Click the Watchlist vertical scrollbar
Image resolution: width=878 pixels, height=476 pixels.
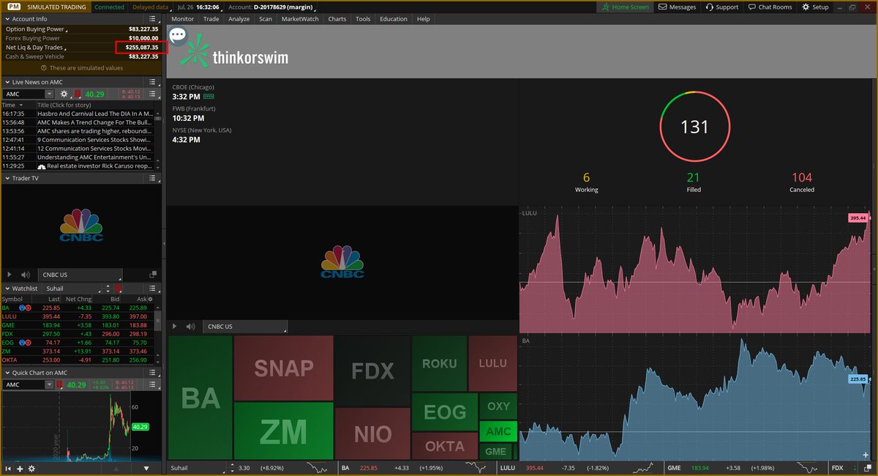pyautogui.click(x=157, y=321)
